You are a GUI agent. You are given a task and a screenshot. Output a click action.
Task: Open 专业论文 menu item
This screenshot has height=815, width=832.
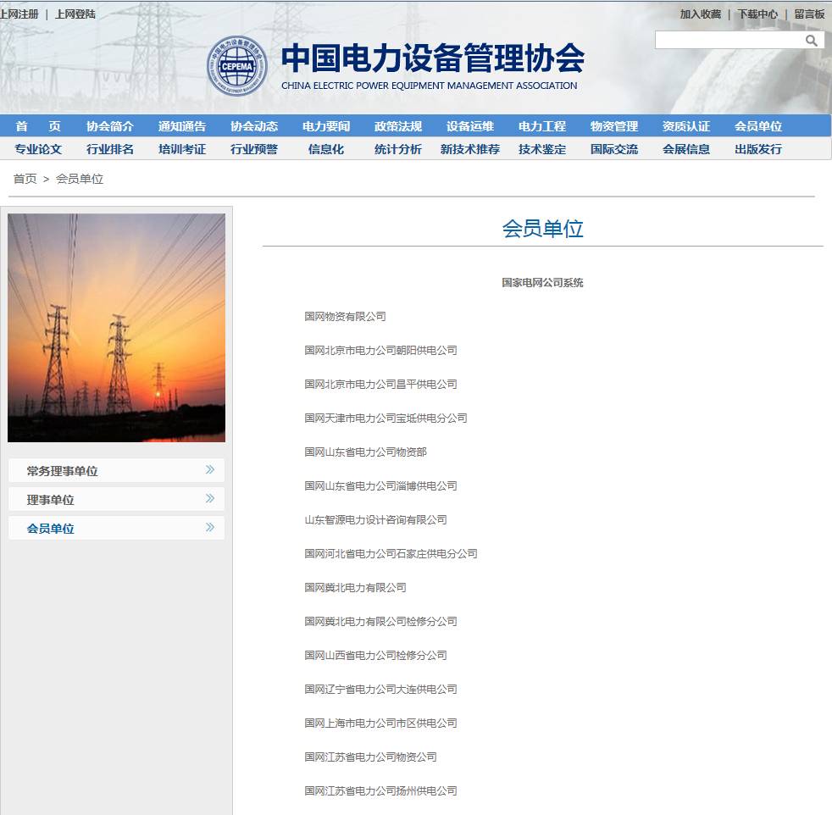point(38,149)
